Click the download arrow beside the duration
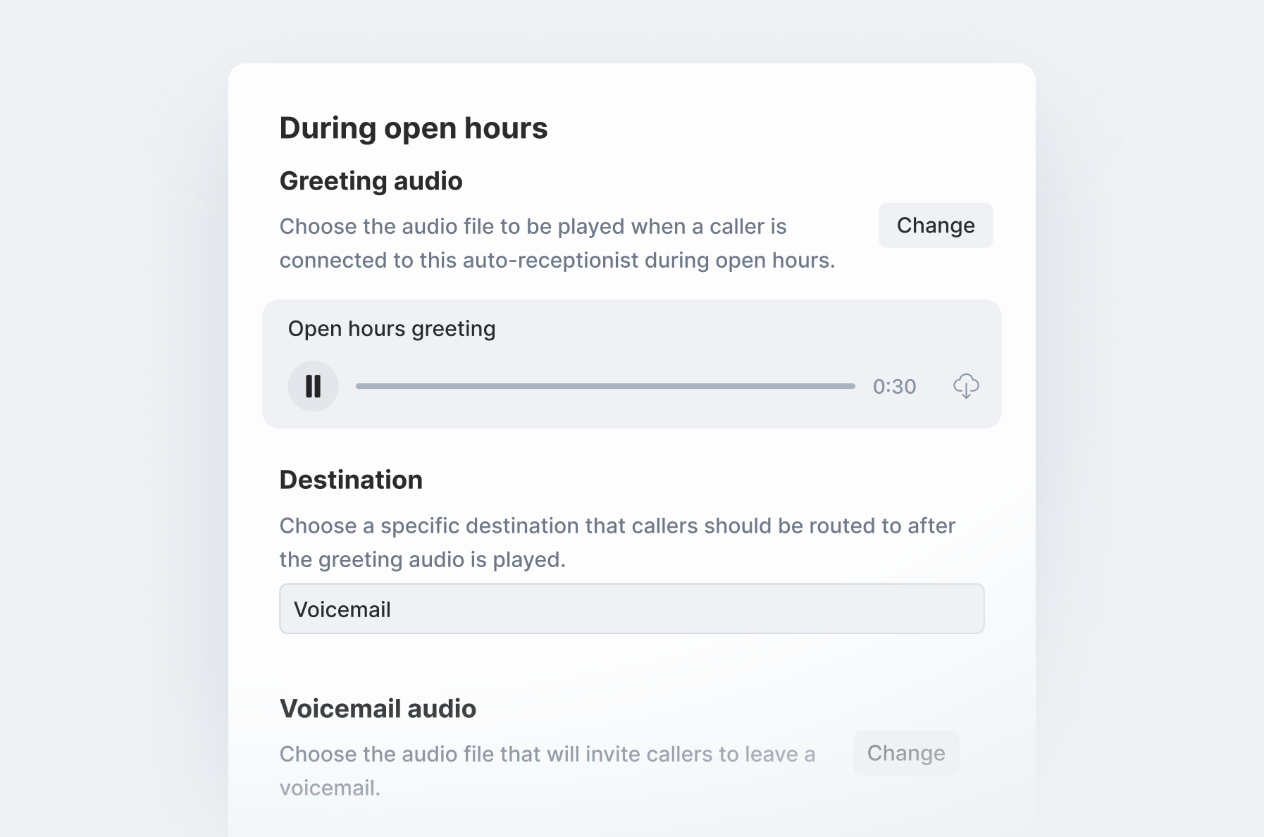This screenshot has width=1264, height=837. click(966, 386)
